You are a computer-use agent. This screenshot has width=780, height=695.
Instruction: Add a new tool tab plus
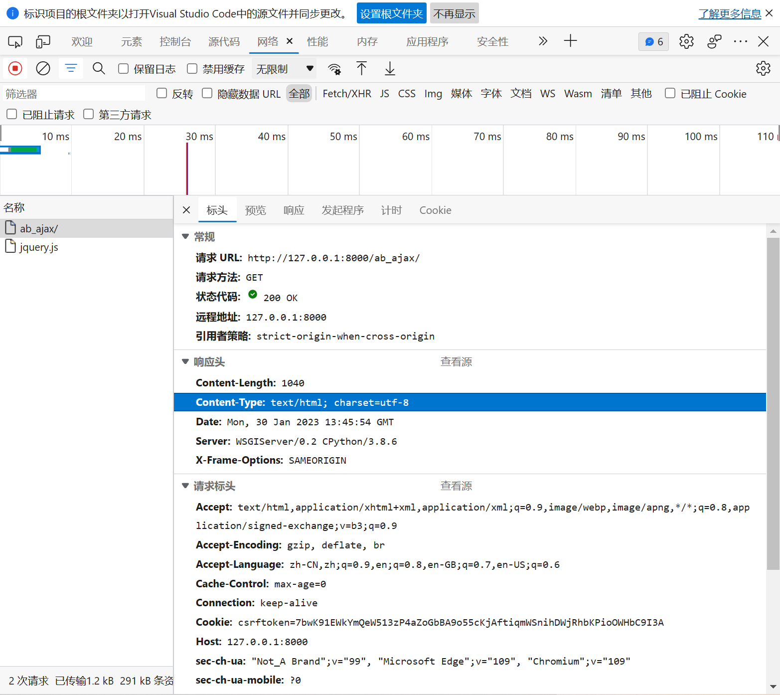pyautogui.click(x=570, y=41)
